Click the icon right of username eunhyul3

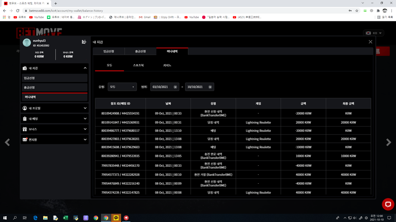[x=84, y=42]
